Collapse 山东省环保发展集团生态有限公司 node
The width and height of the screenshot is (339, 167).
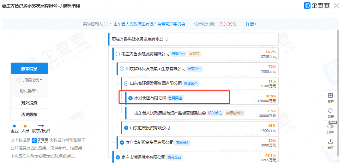(122, 69)
